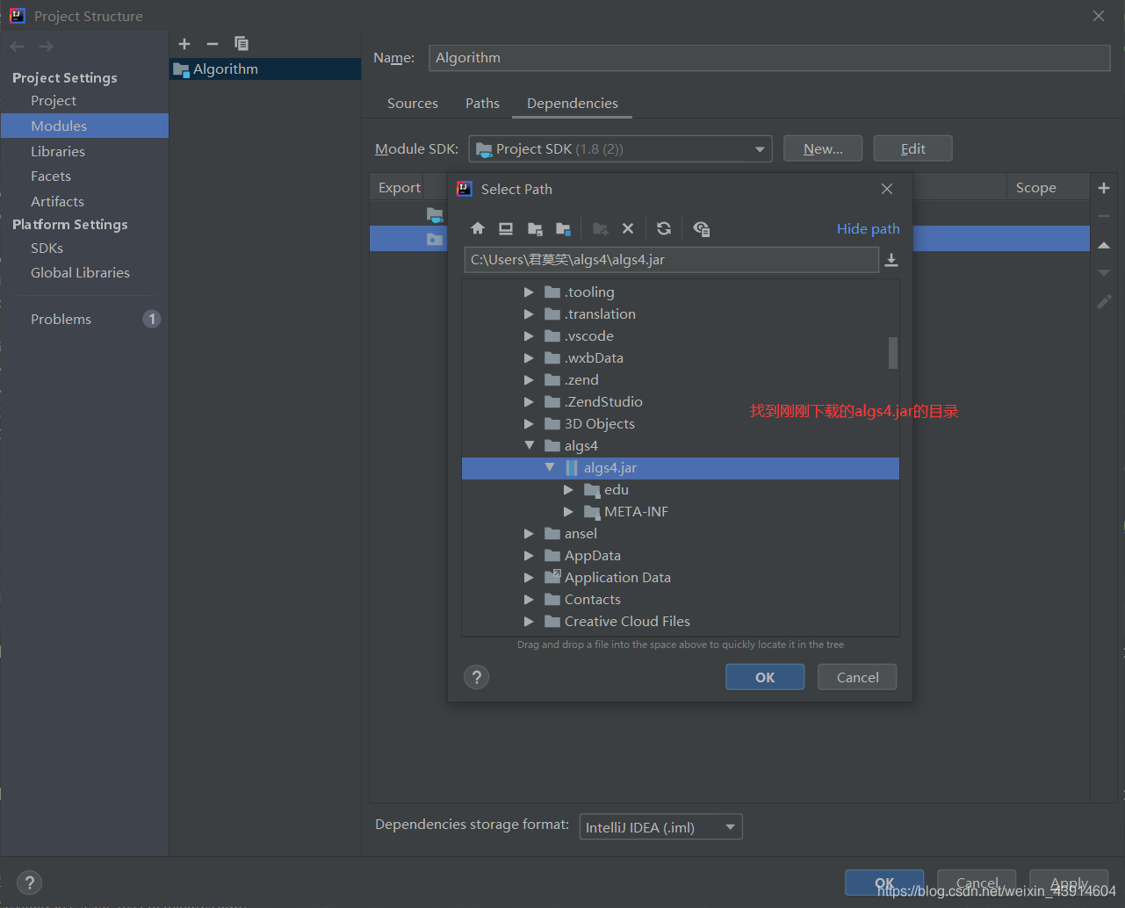Click the add dependency plus icon

tap(1104, 188)
